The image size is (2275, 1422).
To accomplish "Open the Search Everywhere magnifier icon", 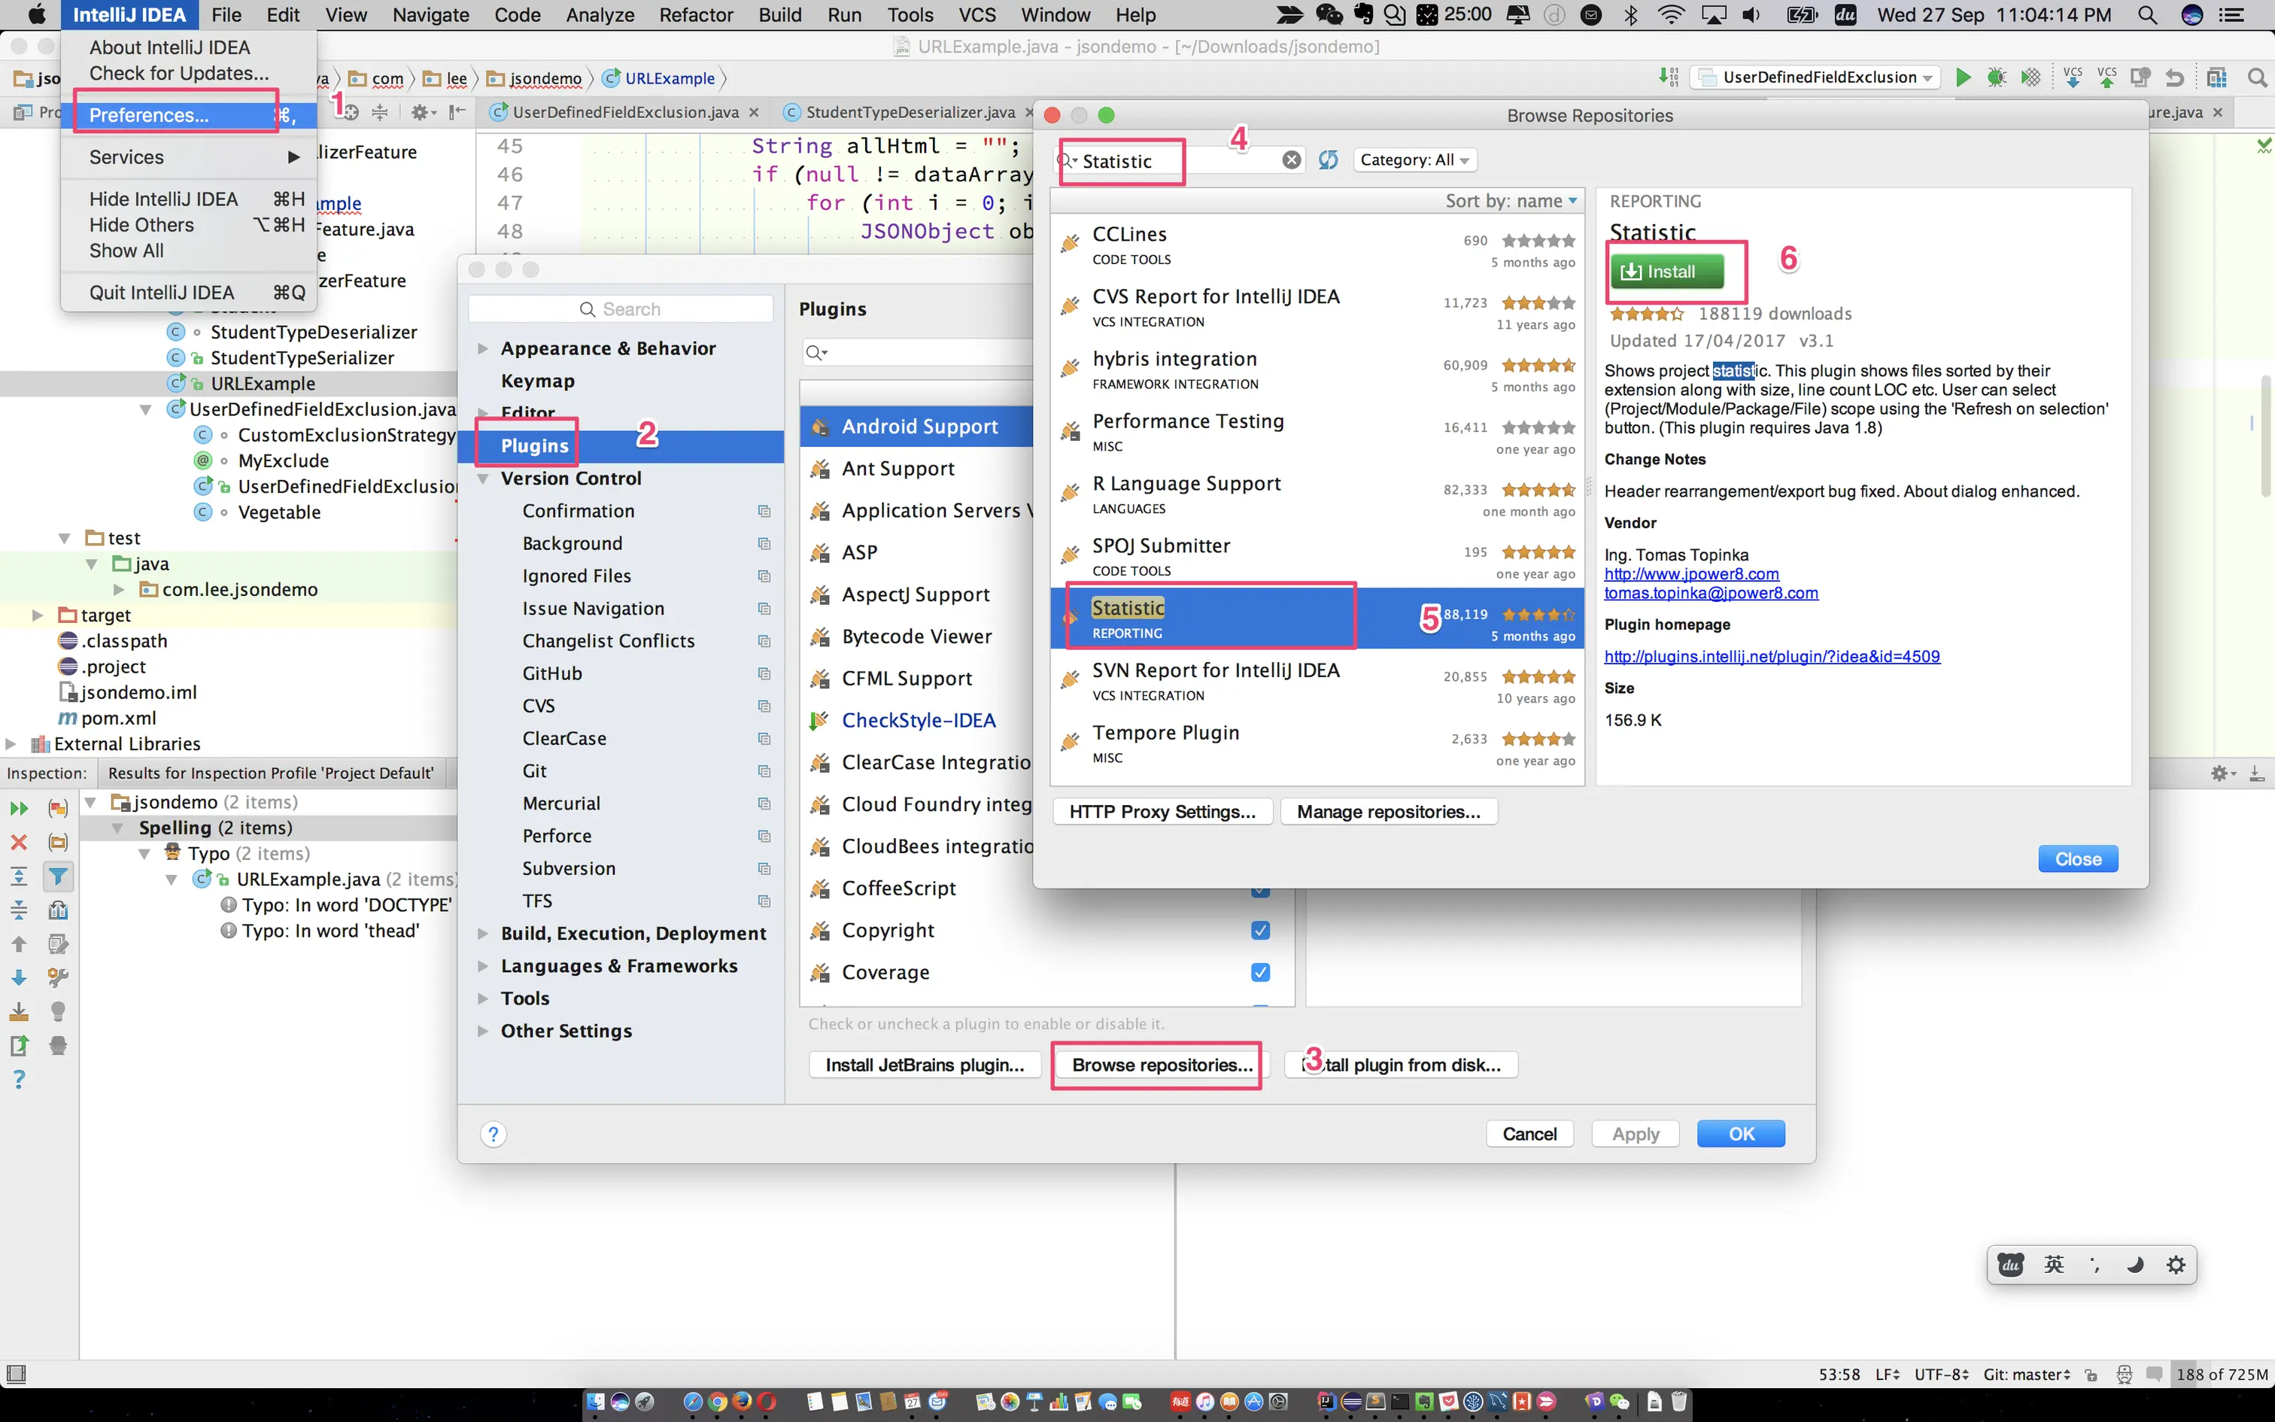I will tap(2256, 77).
